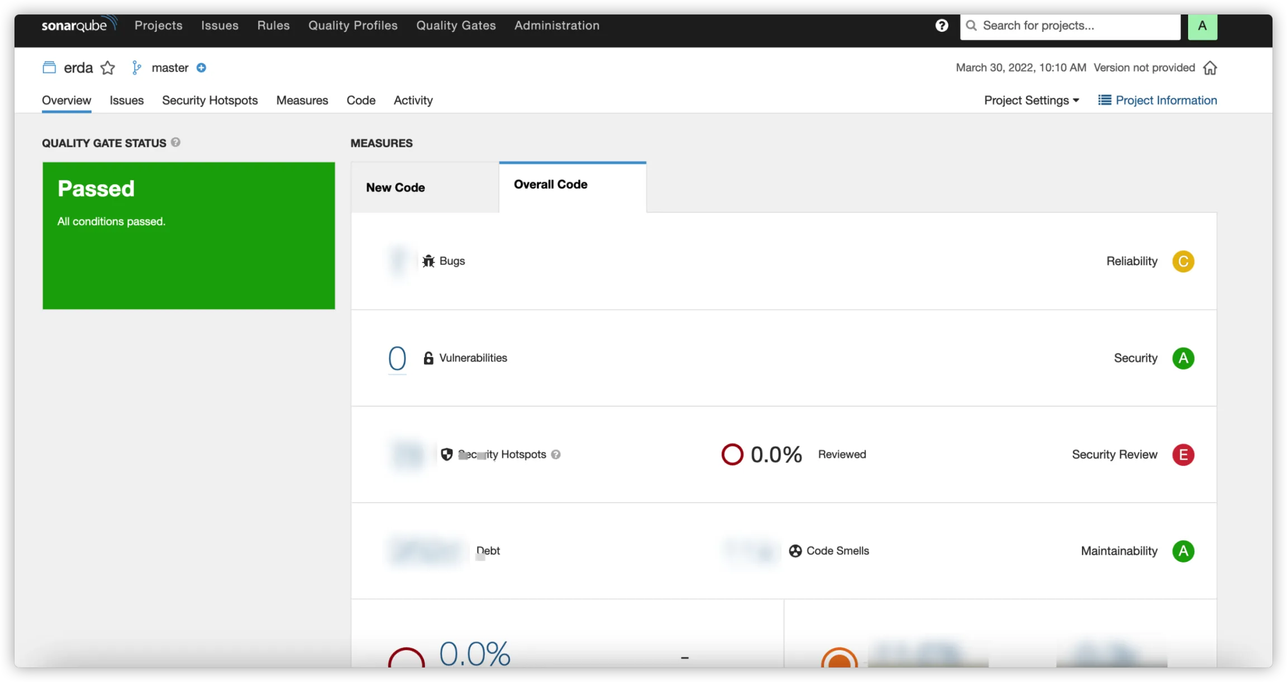1287x682 pixels.
Task: Click the Quality Gate Status help icon
Action: pos(175,142)
